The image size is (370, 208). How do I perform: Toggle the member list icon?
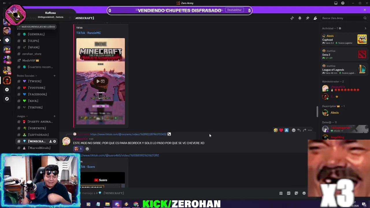(x=315, y=18)
